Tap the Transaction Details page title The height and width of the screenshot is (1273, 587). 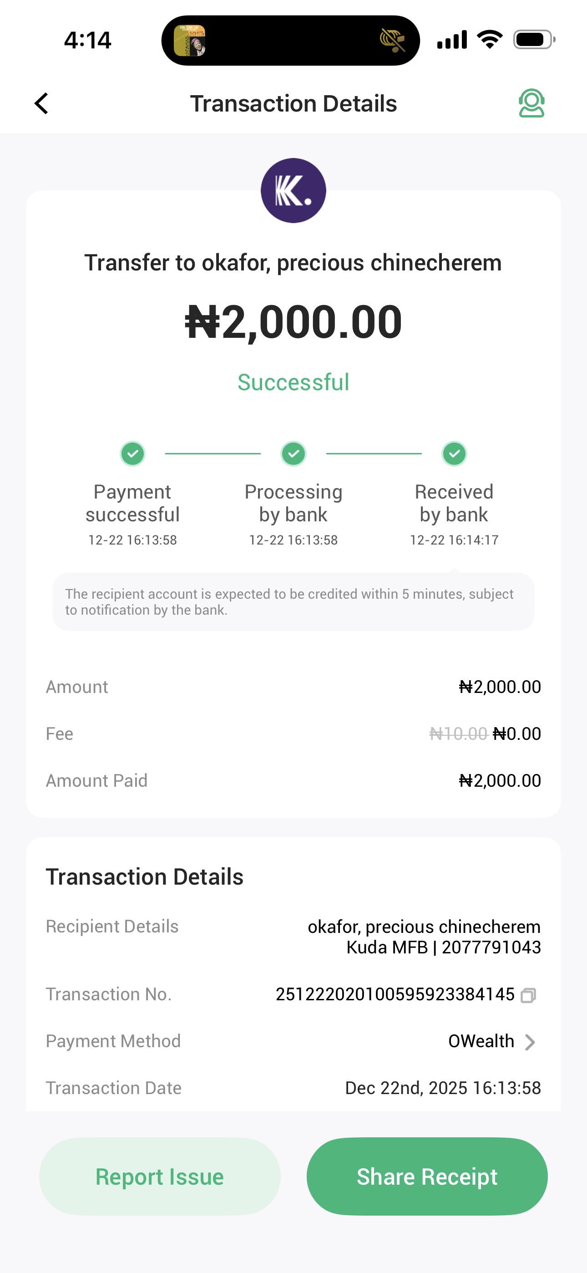293,104
